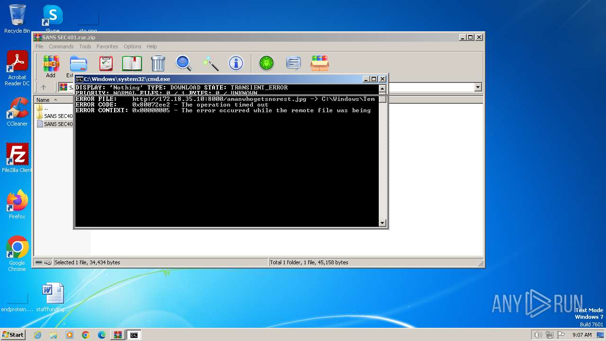Switch to cmd.exe taskbar button

pos(134,335)
